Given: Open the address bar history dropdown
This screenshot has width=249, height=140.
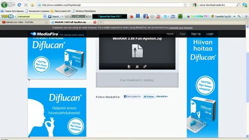Looking at the screenshot, I should [189, 5].
